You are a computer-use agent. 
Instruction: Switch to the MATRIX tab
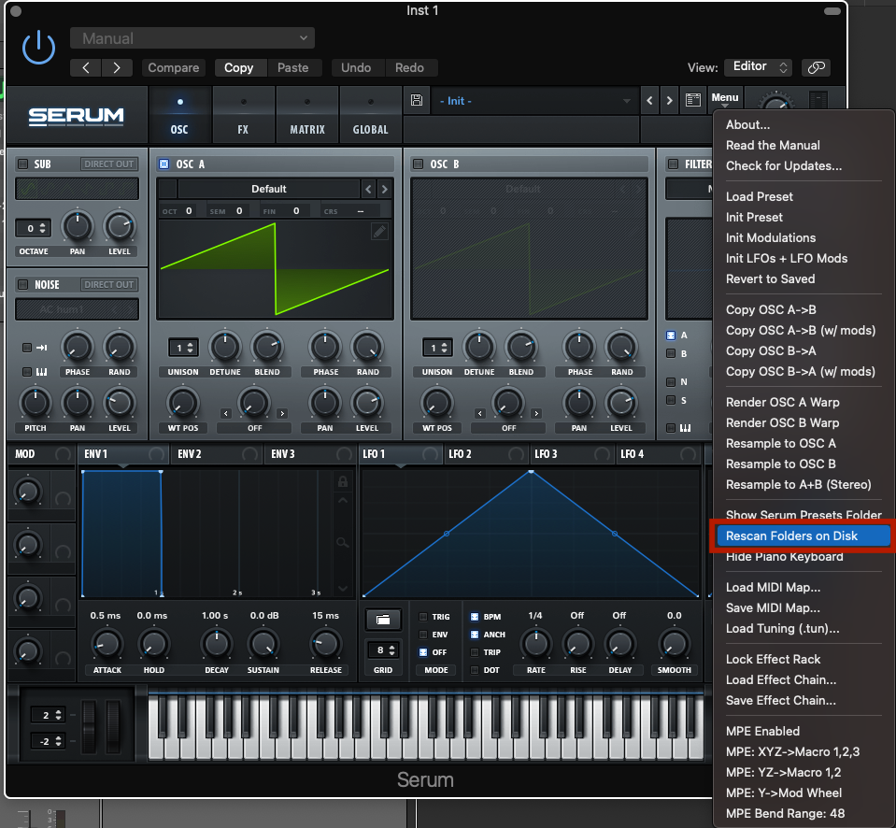tap(307, 116)
